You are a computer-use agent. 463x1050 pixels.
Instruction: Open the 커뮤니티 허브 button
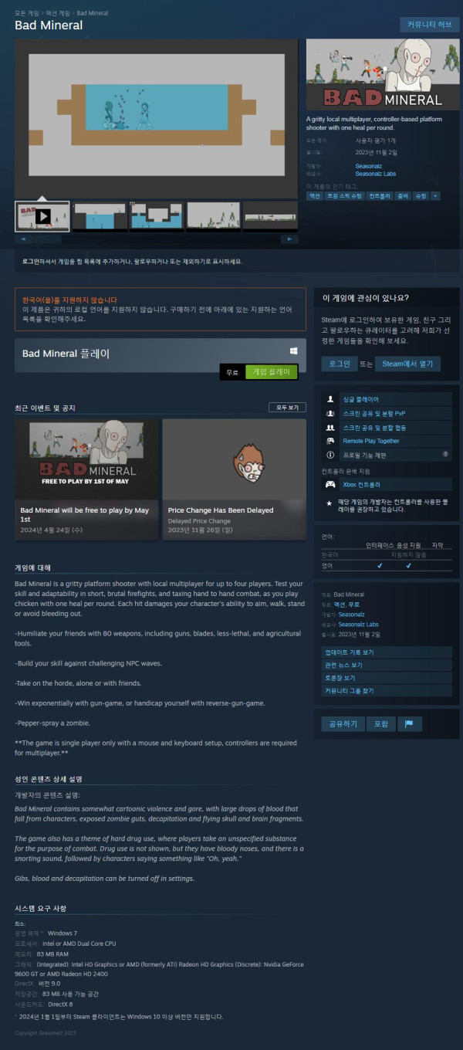tap(429, 25)
